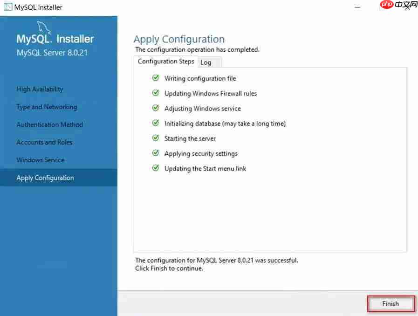Select Accounts and Roles in the sidebar
The width and height of the screenshot is (418, 316).
[x=44, y=142]
